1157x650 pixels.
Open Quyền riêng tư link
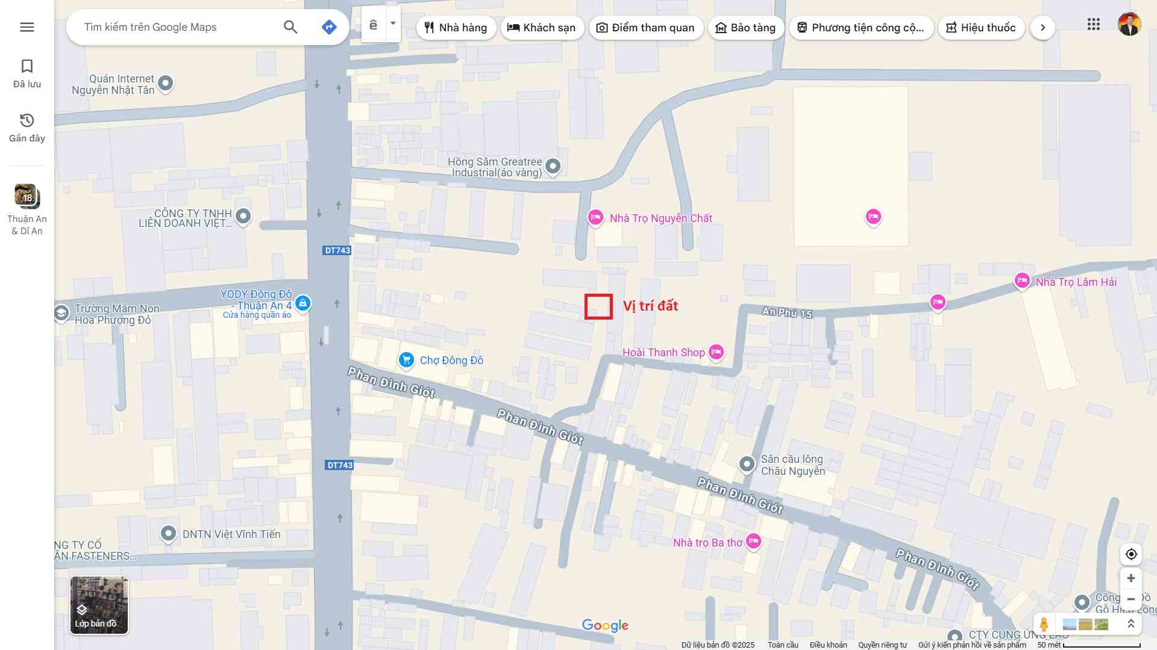click(882, 645)
